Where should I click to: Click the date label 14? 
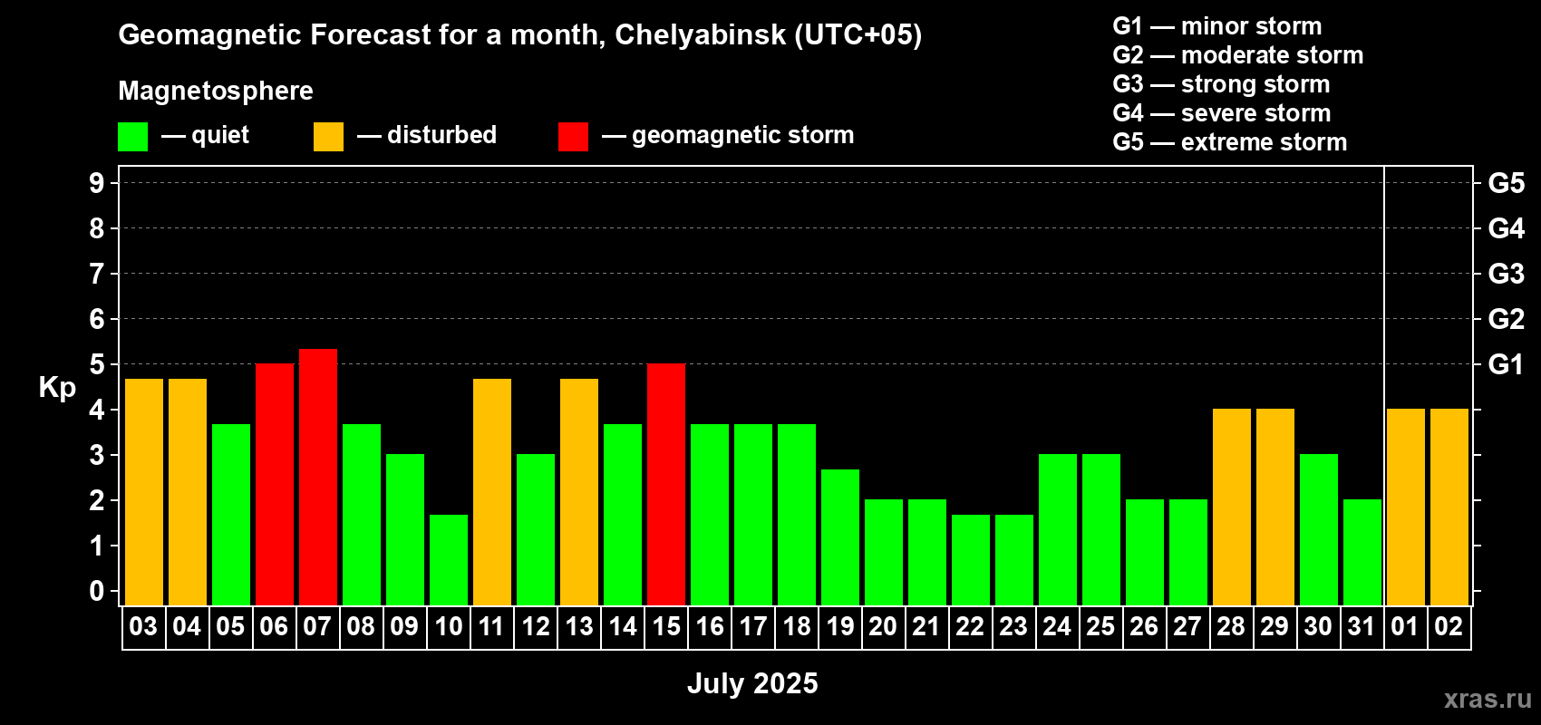623,627
